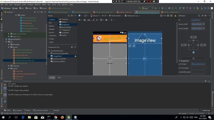Open Firefox from the taskbar
Viewport: 214px width, 120px height.
pyautogui.click(x=62, y=117)
